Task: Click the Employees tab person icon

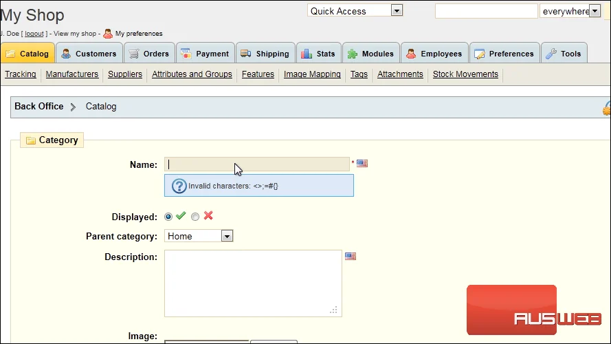Action: pos(411,54)
